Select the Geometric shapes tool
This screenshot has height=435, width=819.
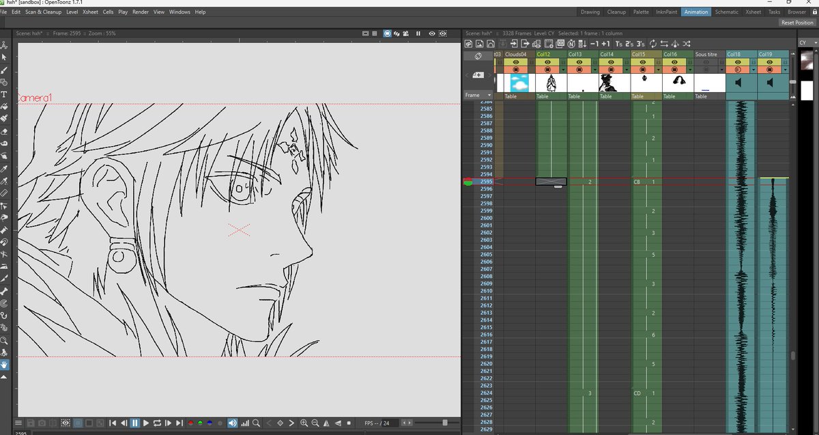(x=4, y=82)
